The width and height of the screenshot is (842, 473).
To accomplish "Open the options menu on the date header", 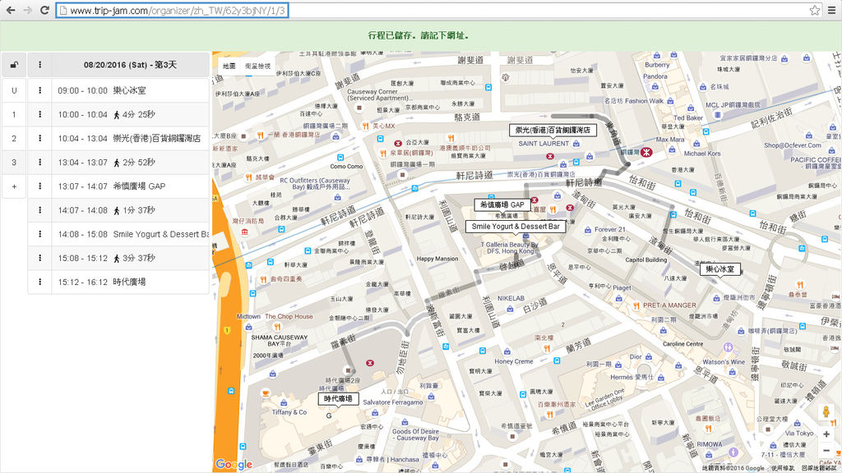I will point(39,65).
